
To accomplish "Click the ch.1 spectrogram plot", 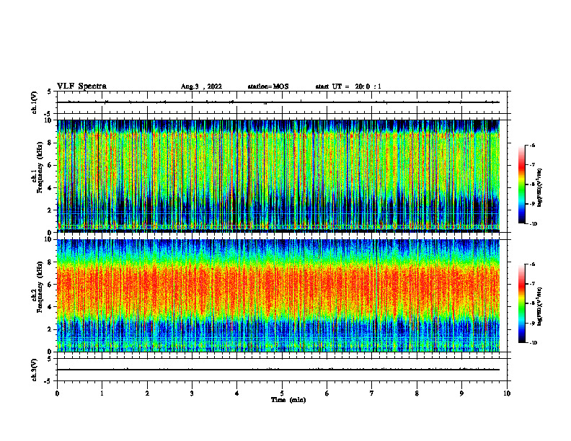I will click(x=278, y=176).
